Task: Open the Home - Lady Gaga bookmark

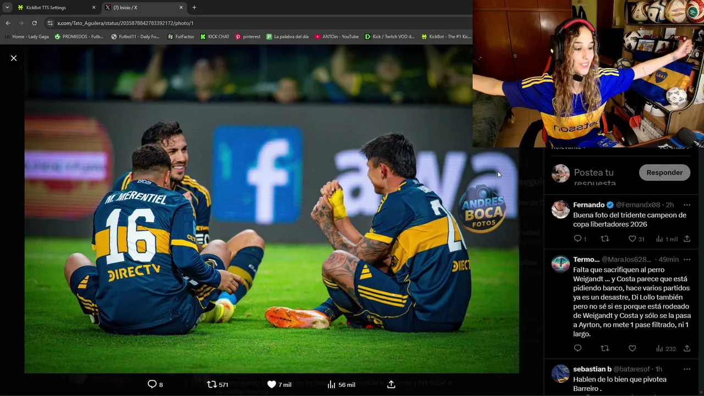Action: [x=26, y=37]
